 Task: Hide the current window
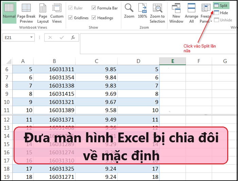point(221,13)
